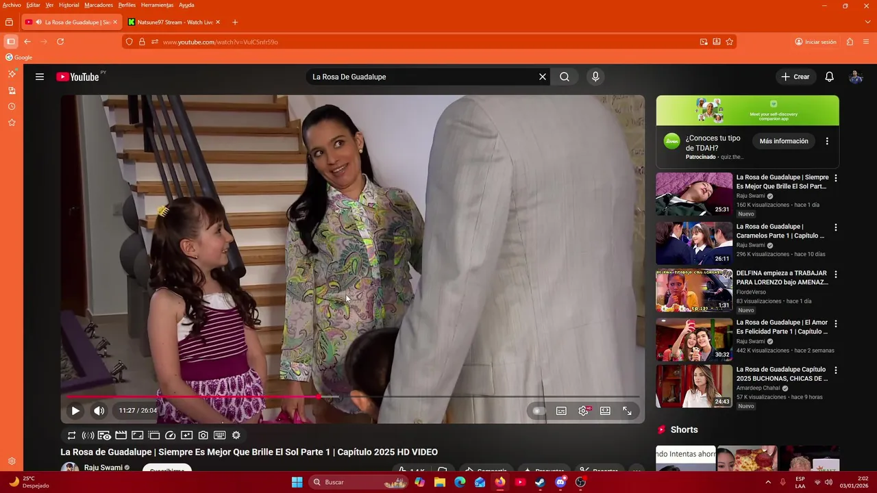
Task: Open the sidebar history clock icon
Action: click(12, 107)
